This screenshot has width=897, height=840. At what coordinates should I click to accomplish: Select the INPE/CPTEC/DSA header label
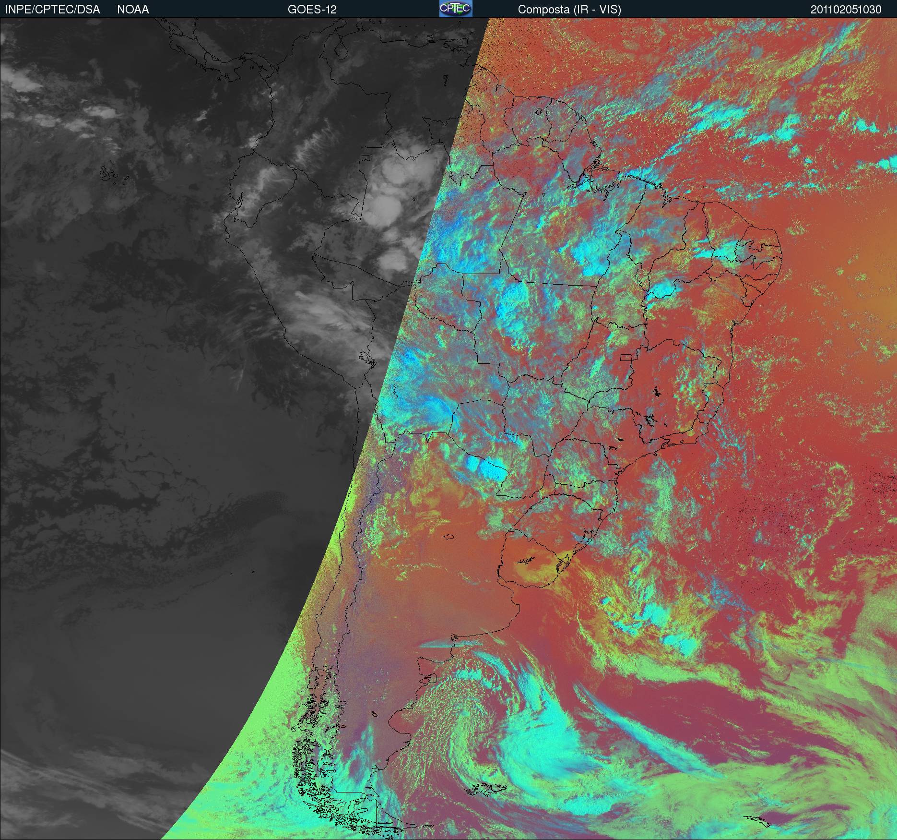52,10
